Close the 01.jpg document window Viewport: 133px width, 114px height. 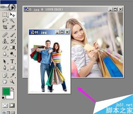tap(67, 32)
